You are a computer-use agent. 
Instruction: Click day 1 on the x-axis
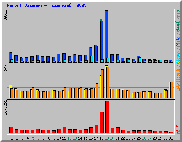[12, 138]
